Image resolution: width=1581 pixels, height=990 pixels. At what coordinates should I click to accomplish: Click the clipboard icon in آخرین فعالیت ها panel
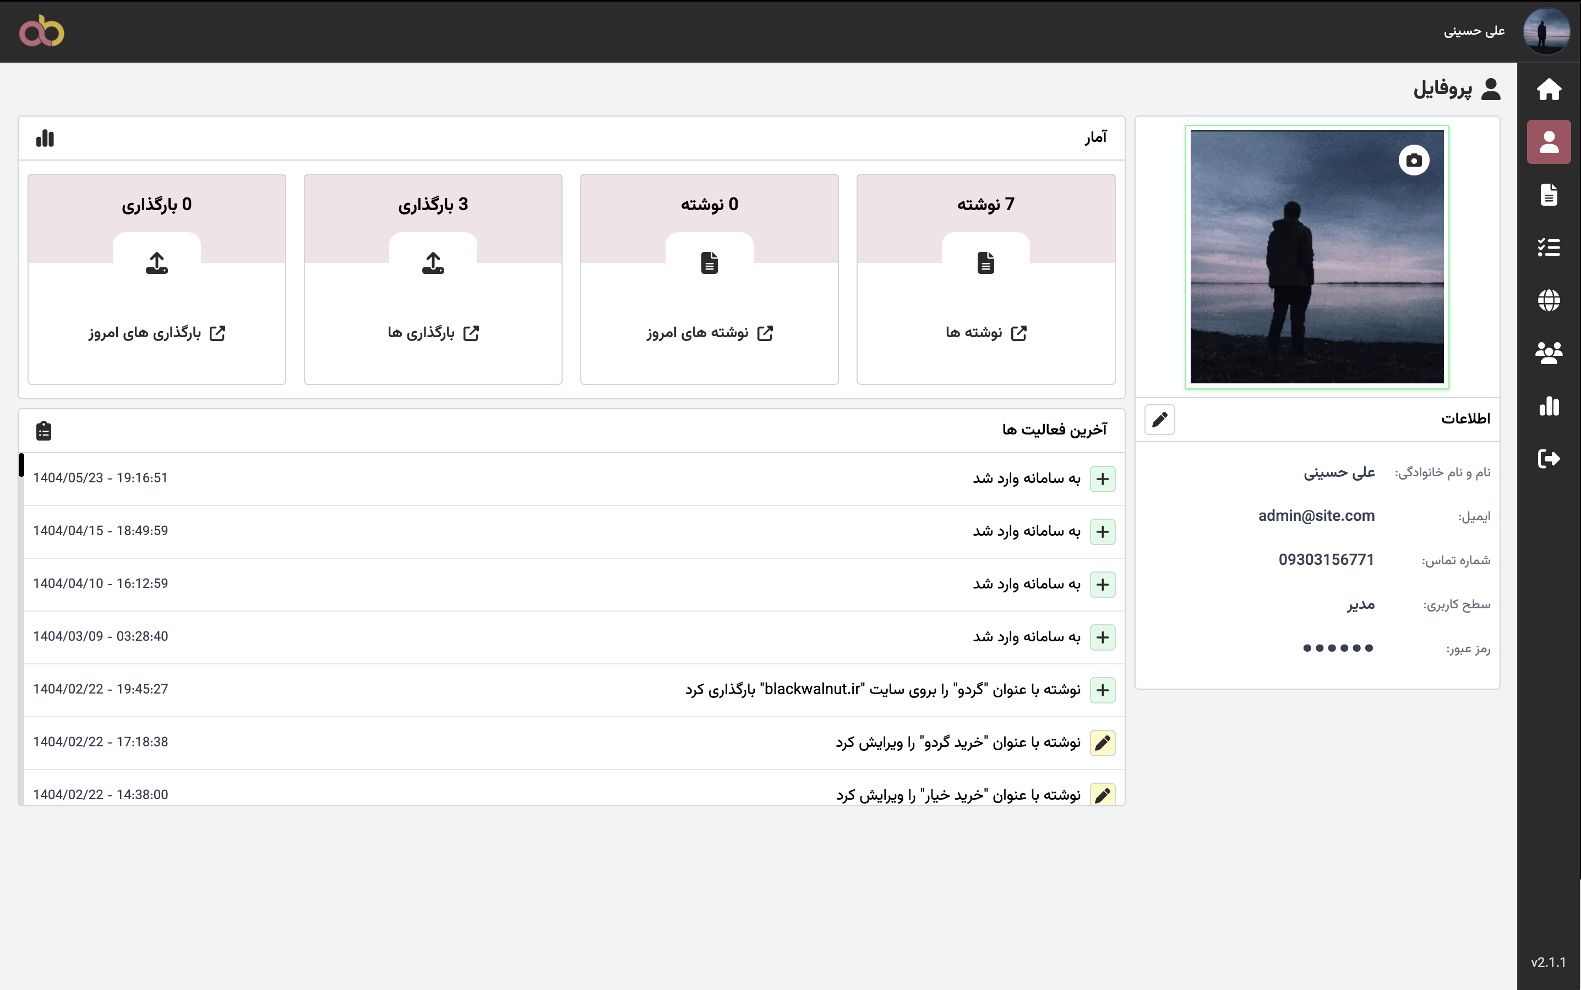[x=43, y=430]
